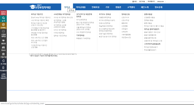This screenshot has height=105, width=194.
Task: Open 중복지원현황조회 link
Action: tap(150, 35)
